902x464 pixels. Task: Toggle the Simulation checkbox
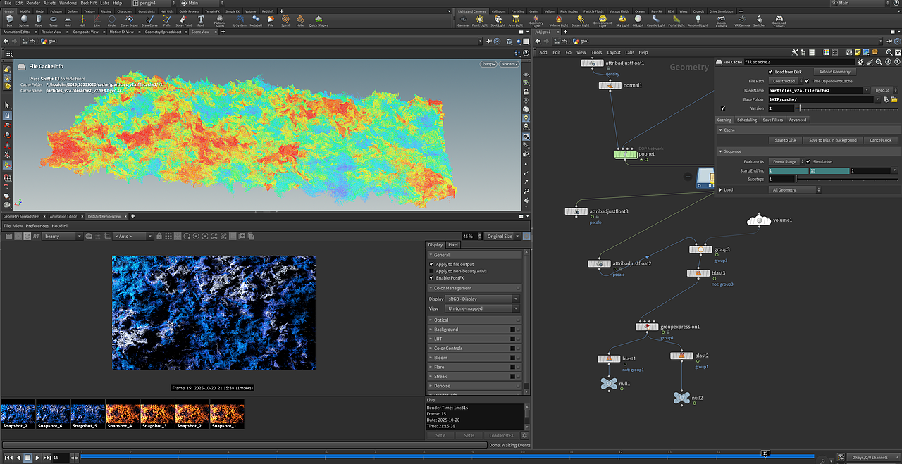pos(808,161)
